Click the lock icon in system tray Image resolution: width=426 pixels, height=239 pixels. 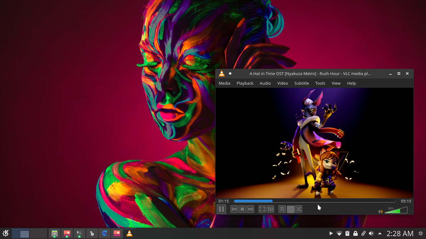click(x=355, y=234)
